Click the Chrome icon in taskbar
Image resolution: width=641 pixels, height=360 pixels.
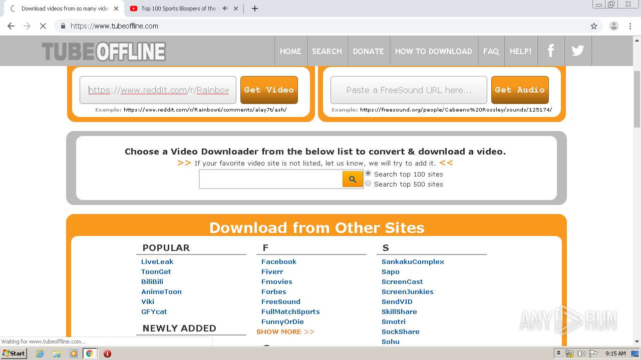point(89,353)
